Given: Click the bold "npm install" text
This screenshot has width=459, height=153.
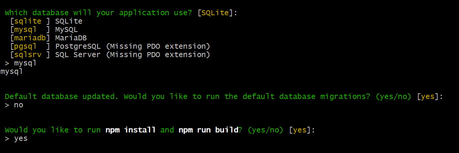Looking at the screenshot, I should click(130, 130).
